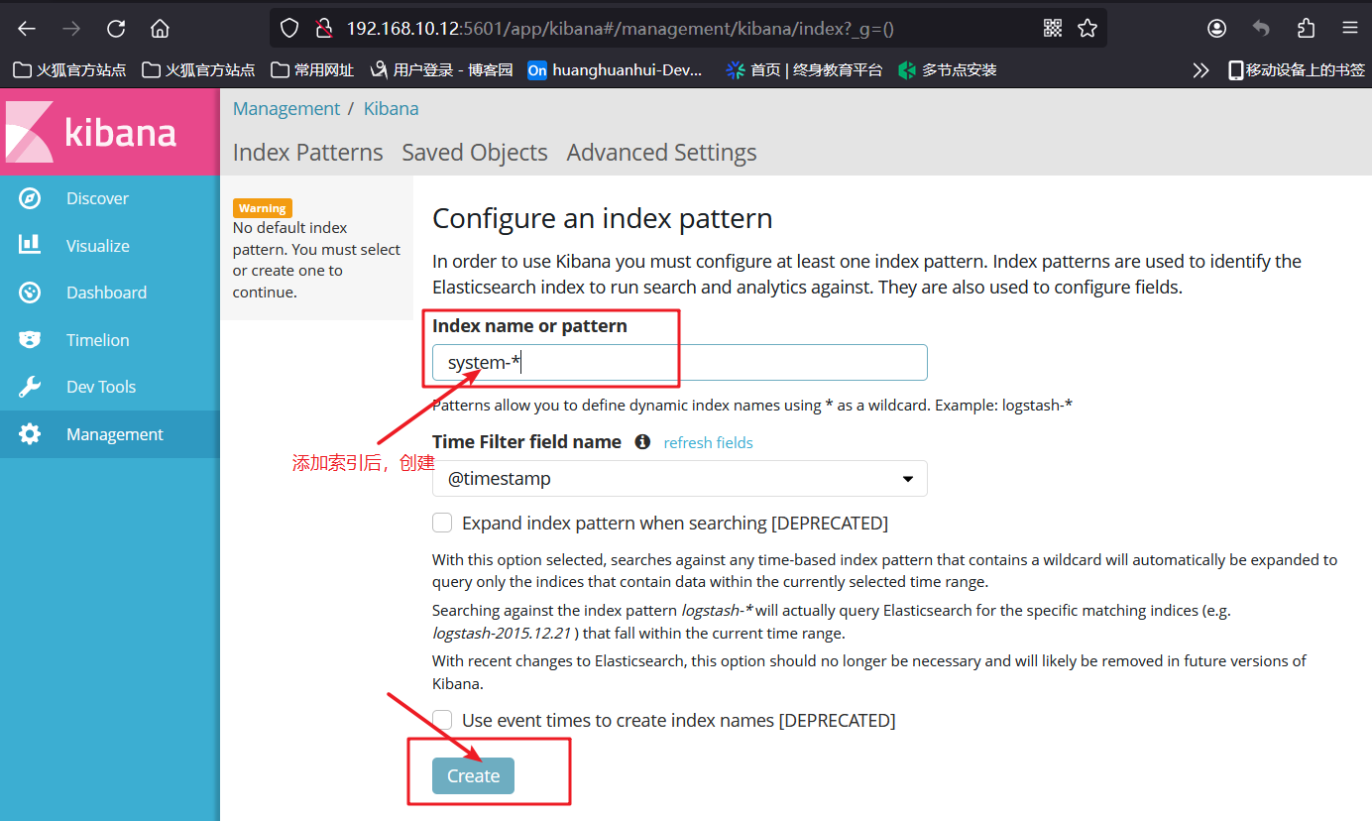
Task: Switch to the Advanced Settings tab
Action: tap(661, 153)
